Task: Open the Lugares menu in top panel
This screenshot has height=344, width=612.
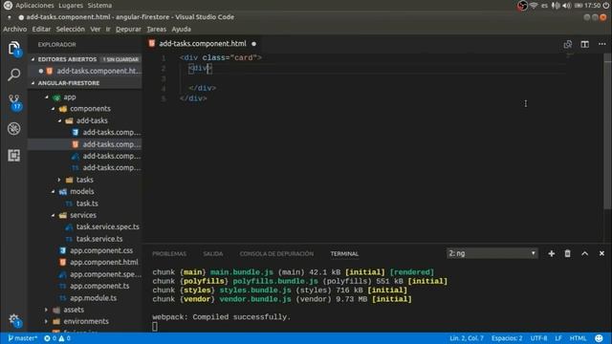Action: pyautogui.click(x=71, y=6)
